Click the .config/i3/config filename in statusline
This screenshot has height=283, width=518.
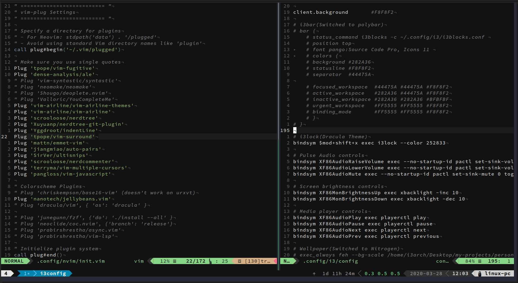(x=331, y=261)
